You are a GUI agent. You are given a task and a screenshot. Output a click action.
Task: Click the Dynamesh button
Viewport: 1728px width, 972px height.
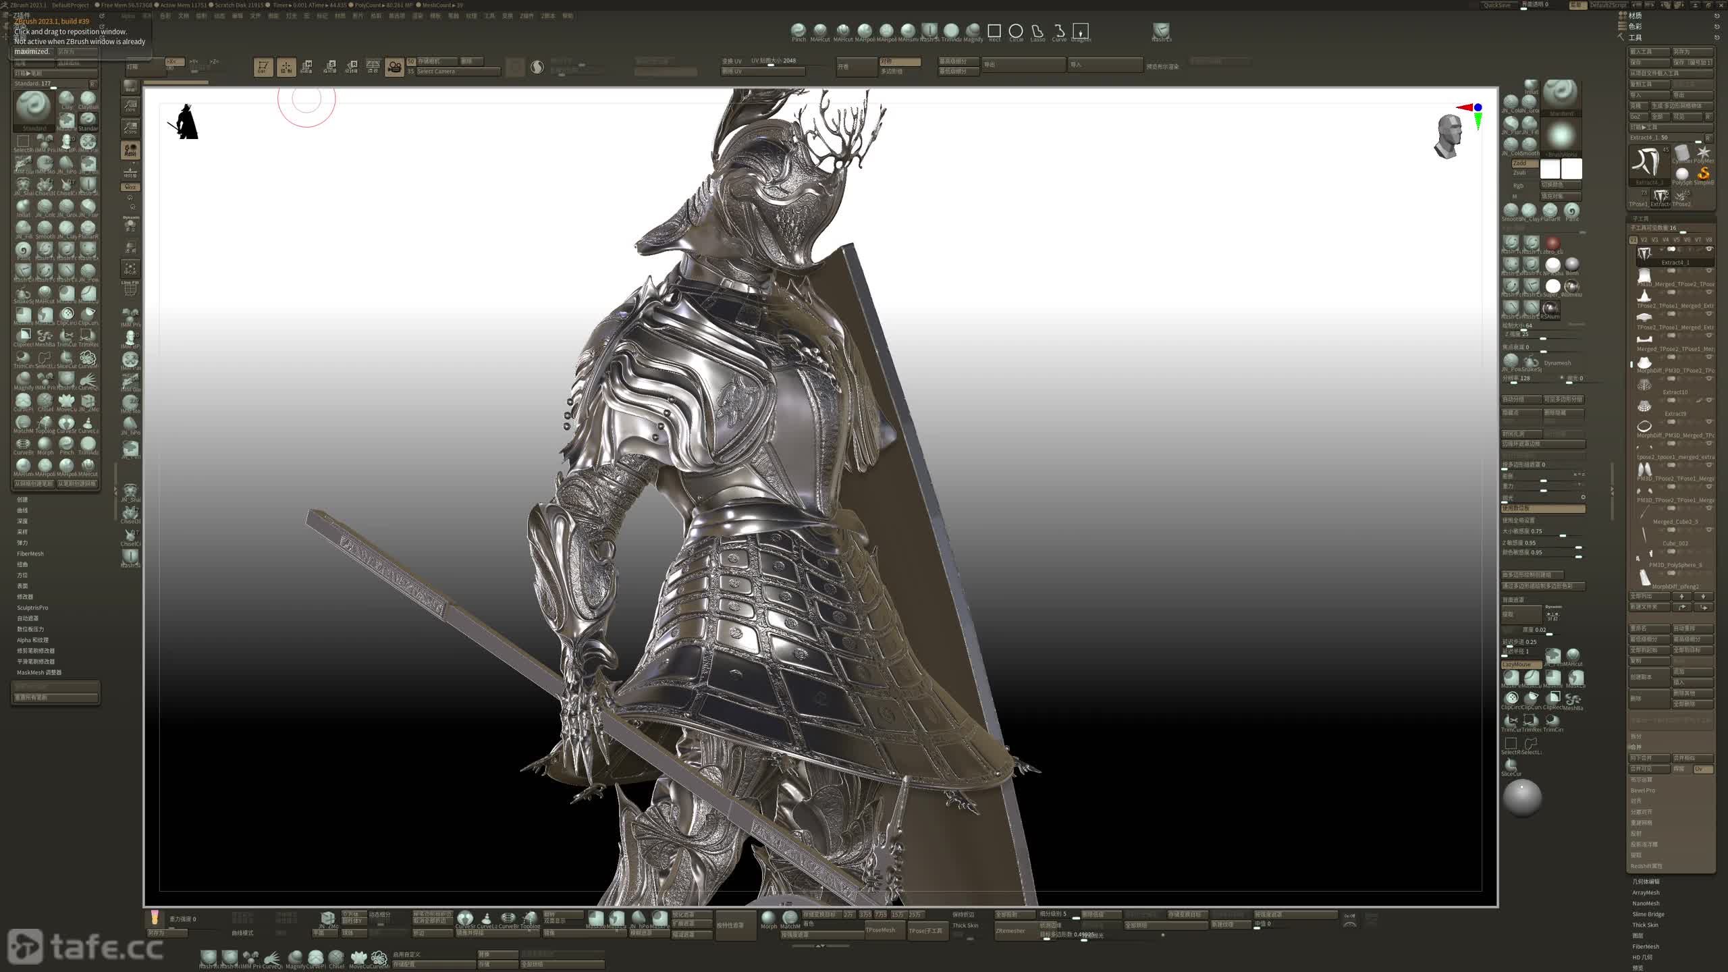pyautogui.click(x=1557, y=362)
